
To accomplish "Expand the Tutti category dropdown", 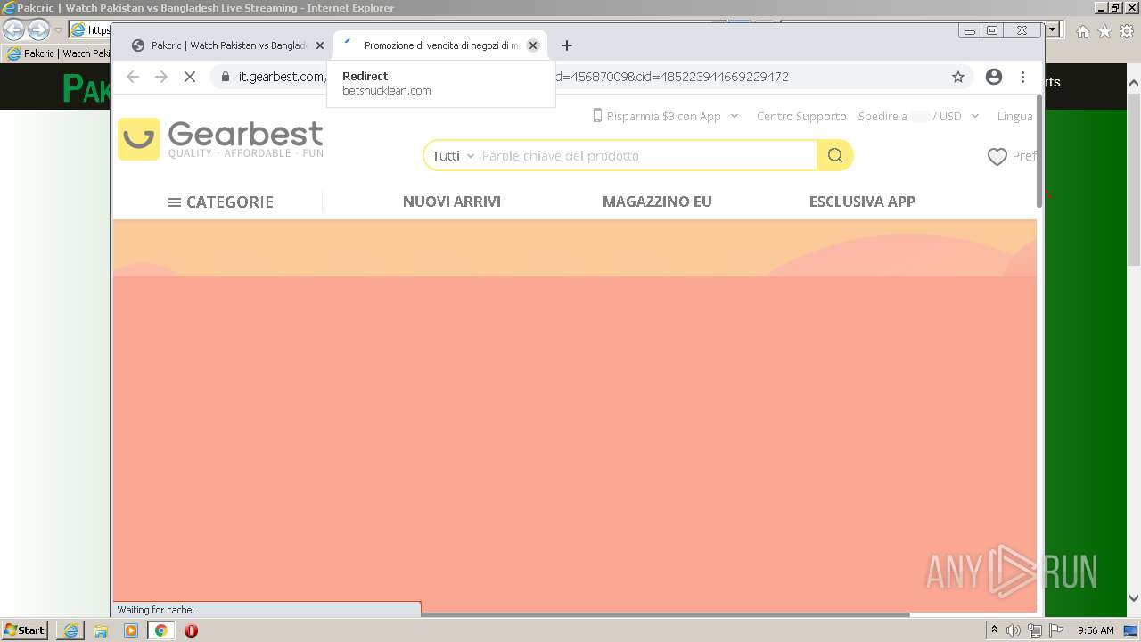I will pos(453,155).
